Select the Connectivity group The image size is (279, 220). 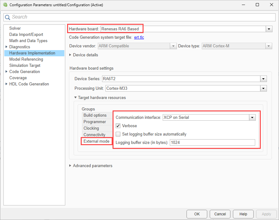(x=94, y=135)
